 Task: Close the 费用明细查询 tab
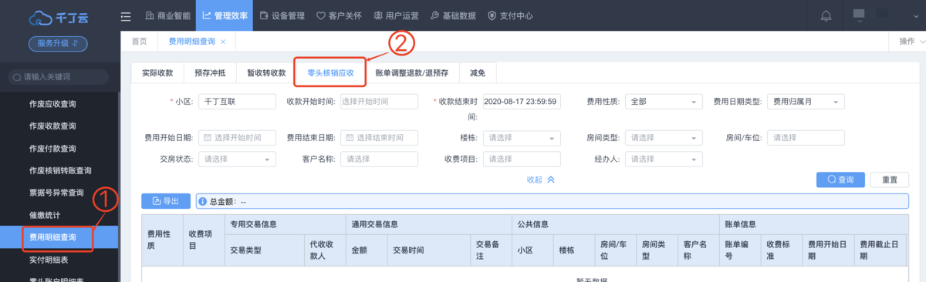click(x=223, y=42)
